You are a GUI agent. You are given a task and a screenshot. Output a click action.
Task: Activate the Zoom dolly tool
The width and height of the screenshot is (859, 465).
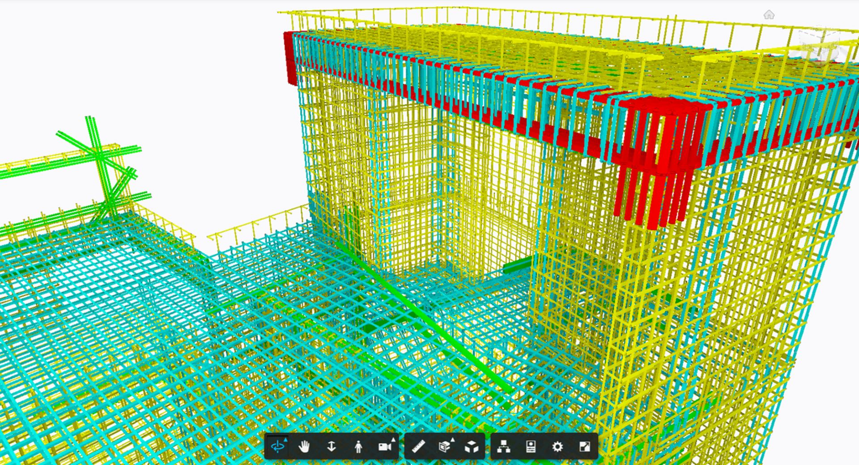[331, 446]
